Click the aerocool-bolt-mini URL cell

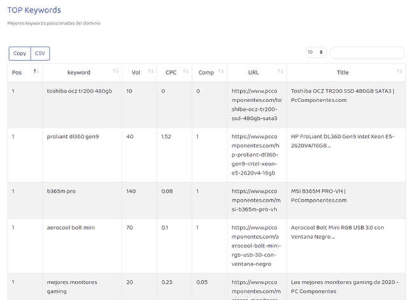pos(256,246)
